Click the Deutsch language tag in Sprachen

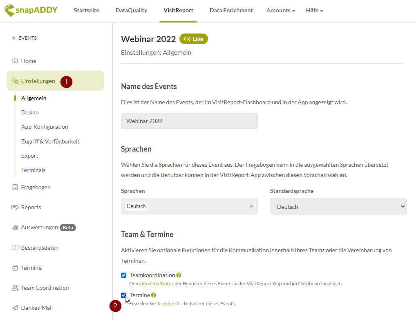click(x=136, y=206)
